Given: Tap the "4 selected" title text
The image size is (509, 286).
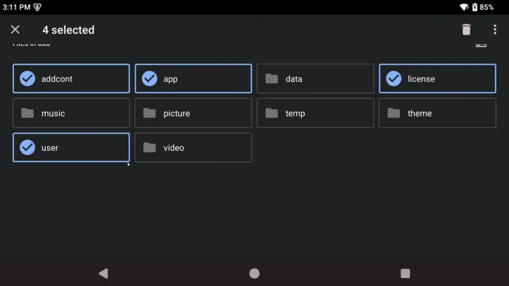Looking at the screenshot, I should click(x=68, y=30).
